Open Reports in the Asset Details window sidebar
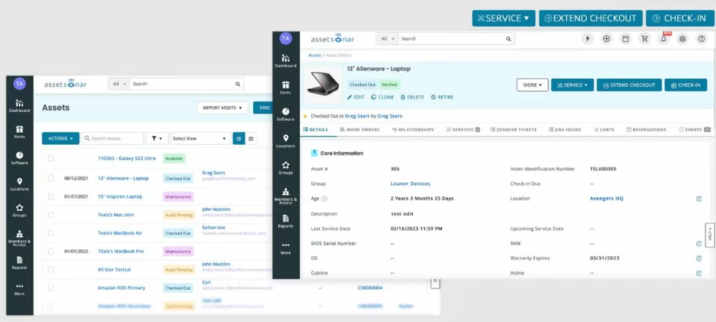The width and height of the screenshot is (716, 322). coord(285,221)
